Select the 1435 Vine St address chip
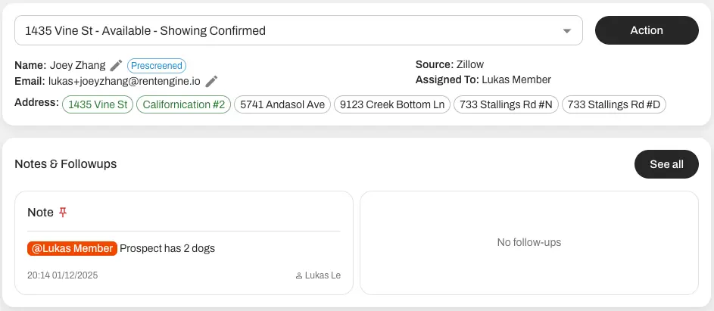 coord(97,104)
